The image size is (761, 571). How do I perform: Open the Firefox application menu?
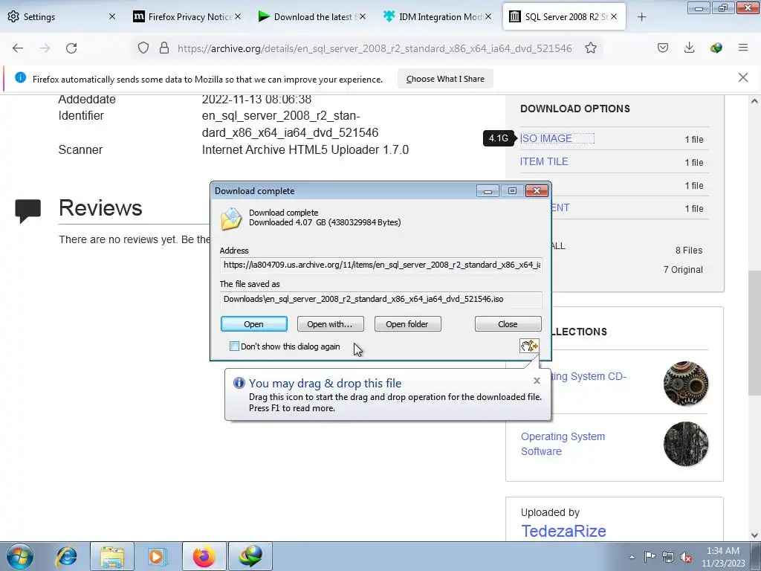click(743, 48)
